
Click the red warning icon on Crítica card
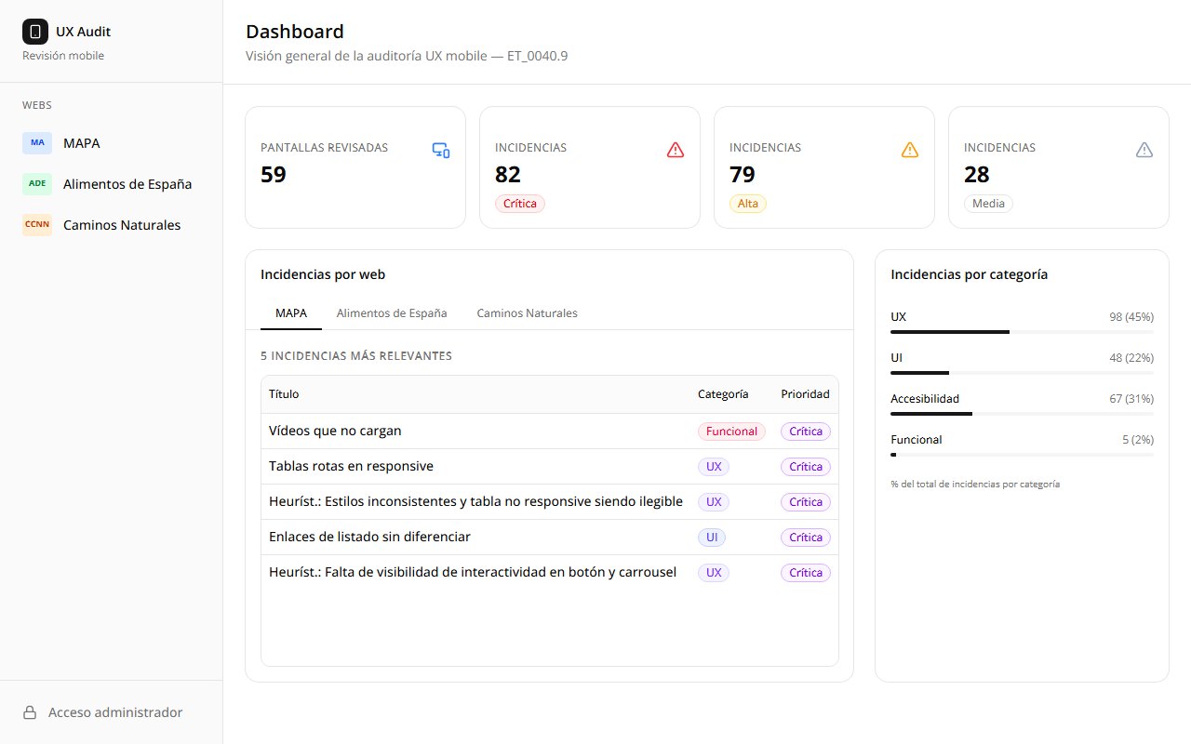(x=676, y=150)
